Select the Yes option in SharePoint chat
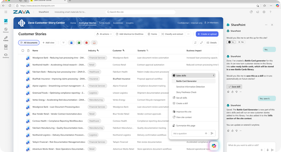This screenshot has width=281, height=152. click(x=231, y=42)
